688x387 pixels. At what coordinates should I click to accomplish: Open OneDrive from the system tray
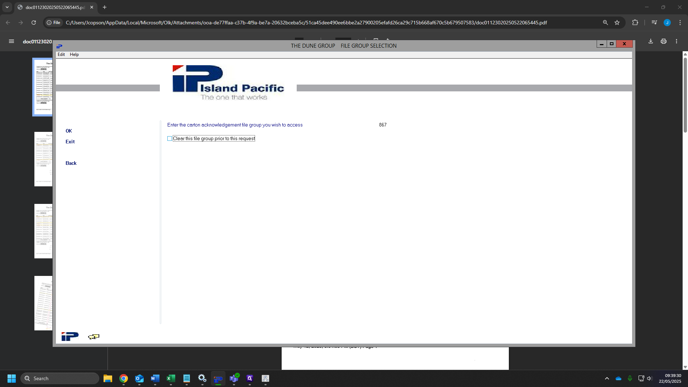[618, 378]
